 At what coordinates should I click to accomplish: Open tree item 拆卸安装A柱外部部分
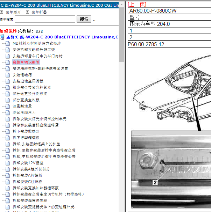tap(31, 169)
